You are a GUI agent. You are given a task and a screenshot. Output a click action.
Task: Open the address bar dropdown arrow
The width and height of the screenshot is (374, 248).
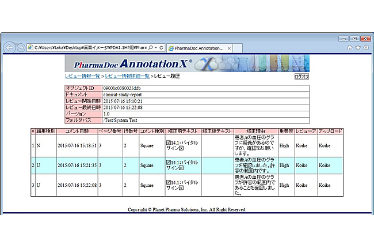tap(156, 48)
